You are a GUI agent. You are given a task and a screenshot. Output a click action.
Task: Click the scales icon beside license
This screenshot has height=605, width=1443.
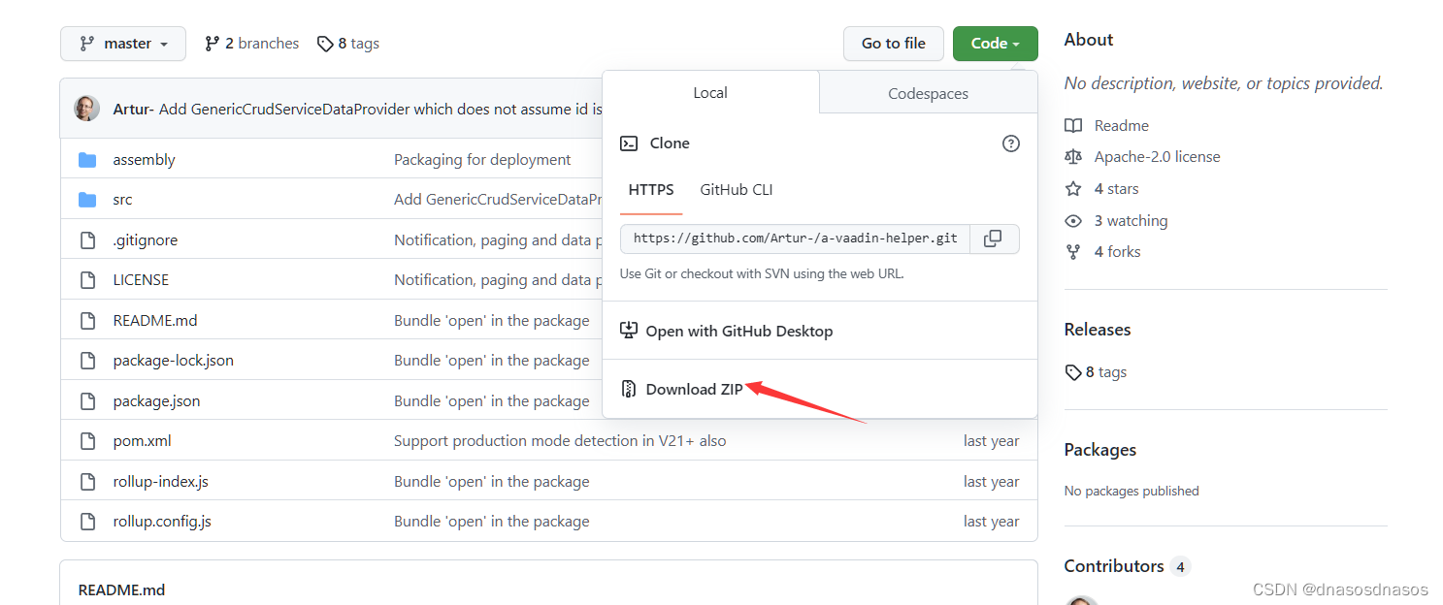[x=1073, y=157]
